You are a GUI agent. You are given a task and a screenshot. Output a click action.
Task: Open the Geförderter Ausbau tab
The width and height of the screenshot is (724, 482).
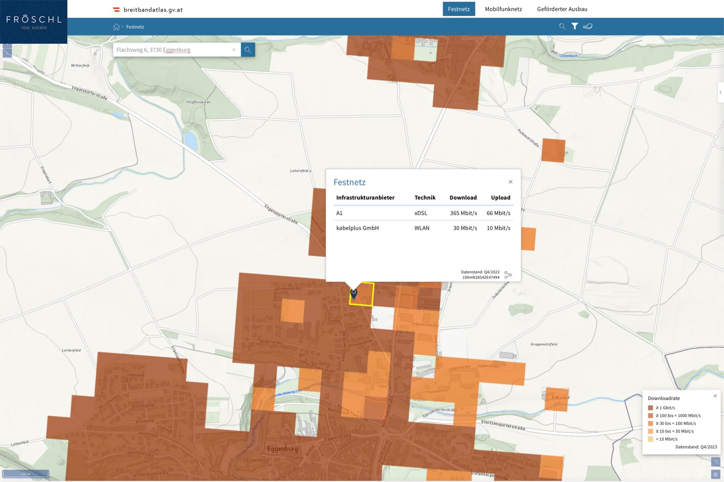point(562,9)
